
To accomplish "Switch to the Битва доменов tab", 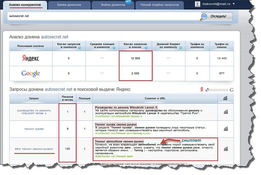I will (69, 5).
